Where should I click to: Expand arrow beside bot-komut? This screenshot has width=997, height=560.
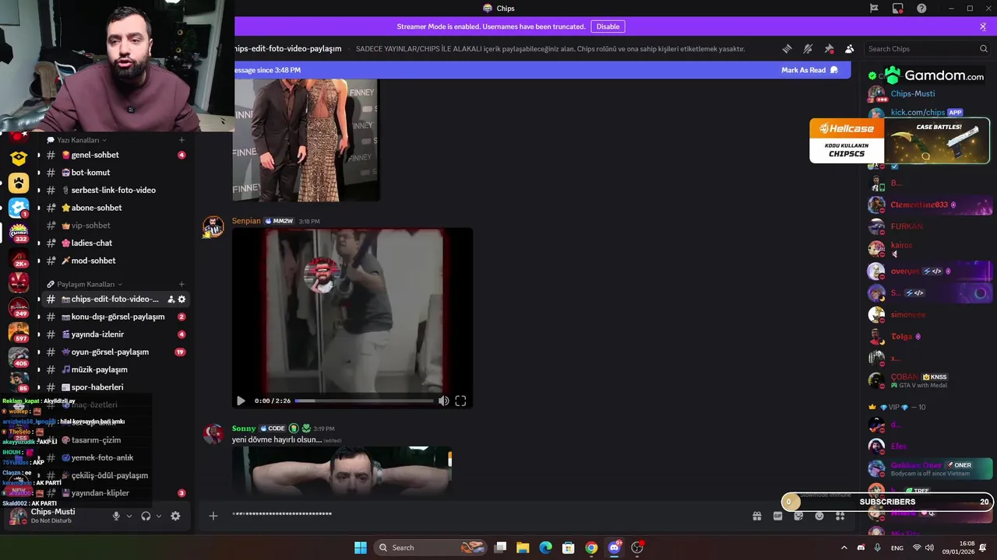tap(39, 173)
